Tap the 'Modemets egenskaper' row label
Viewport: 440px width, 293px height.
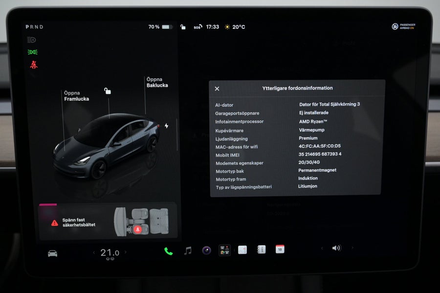(x=240, y=163)
